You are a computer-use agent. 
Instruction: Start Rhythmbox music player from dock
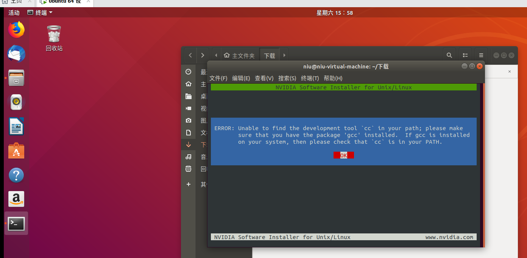16,102
